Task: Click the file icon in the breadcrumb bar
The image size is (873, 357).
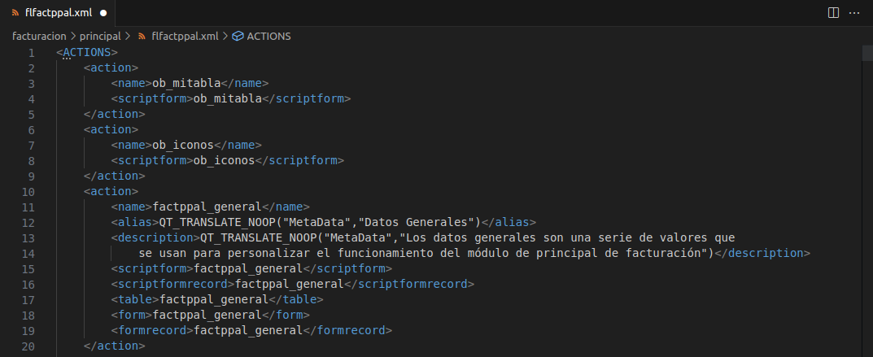Action: tap(142, 36)
